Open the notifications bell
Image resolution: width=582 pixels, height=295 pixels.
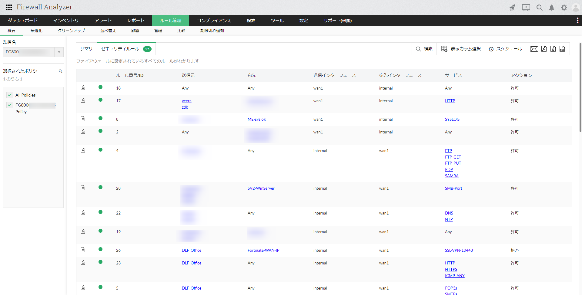tap(552, 8)
